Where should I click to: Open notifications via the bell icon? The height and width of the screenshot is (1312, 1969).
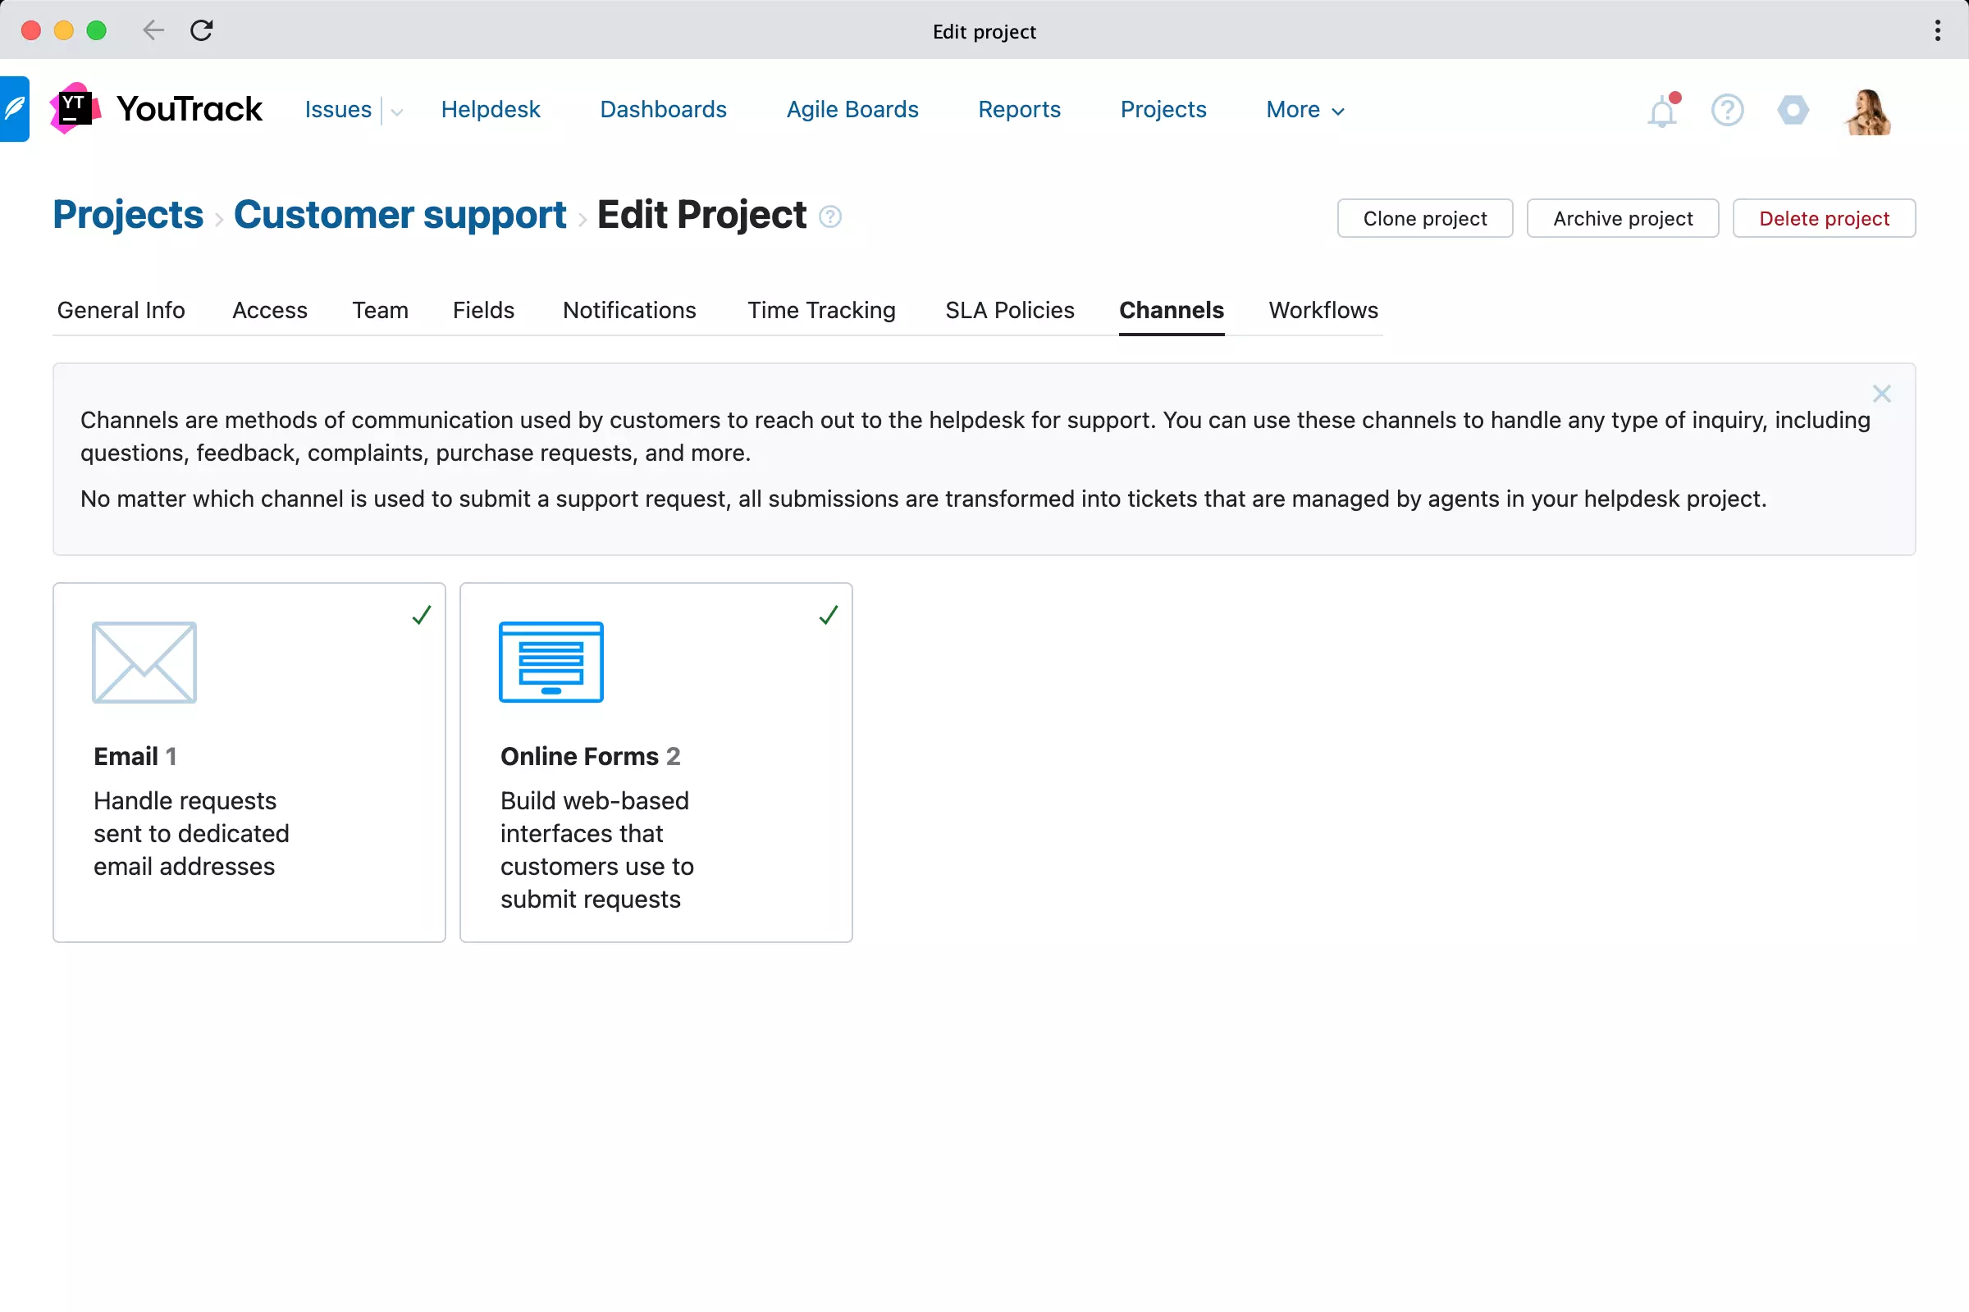[1663, 111]
